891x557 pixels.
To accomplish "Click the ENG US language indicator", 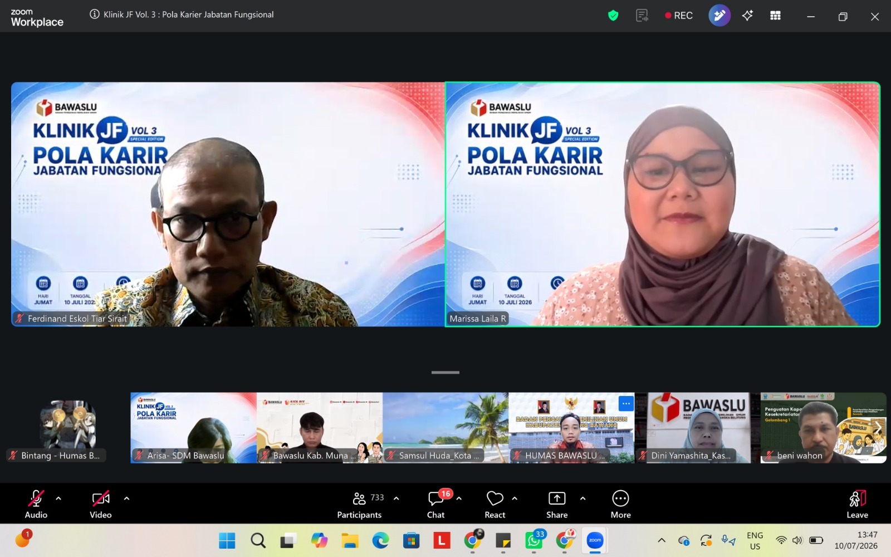I will click(x=755, y=540).
